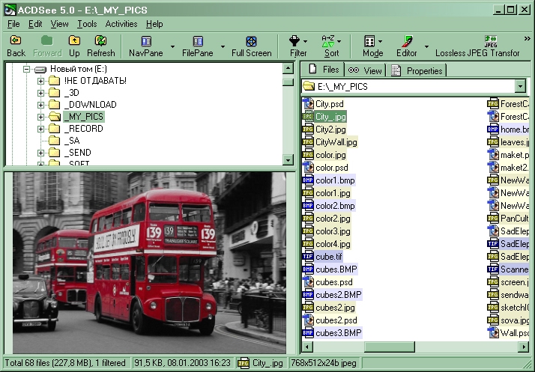Open the Activities menu

coord(121,24)
